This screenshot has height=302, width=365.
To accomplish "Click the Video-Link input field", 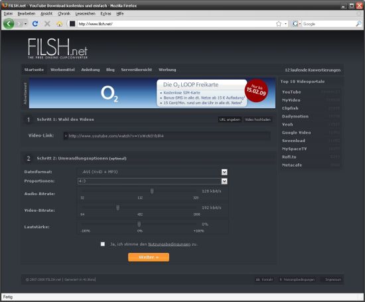I will 167,136.
